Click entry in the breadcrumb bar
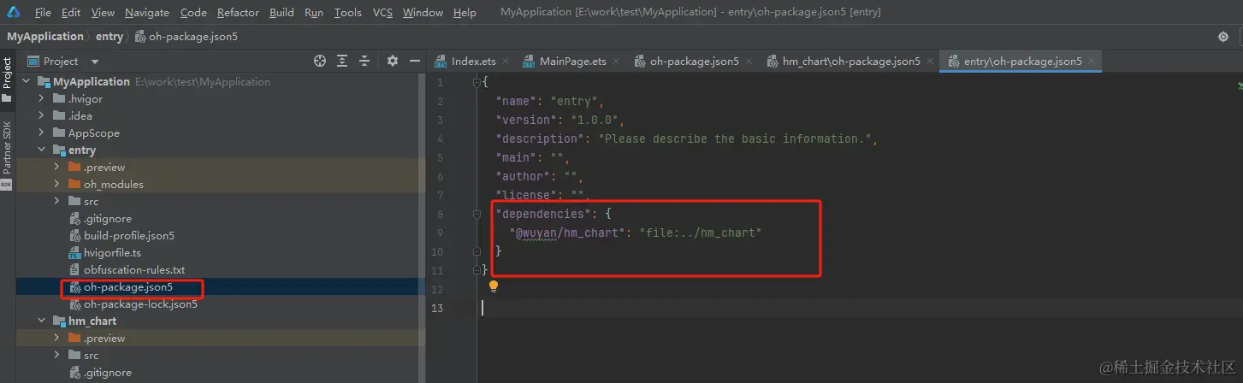This screenshot has width=1243, height=383. click(x=110, y=37)
